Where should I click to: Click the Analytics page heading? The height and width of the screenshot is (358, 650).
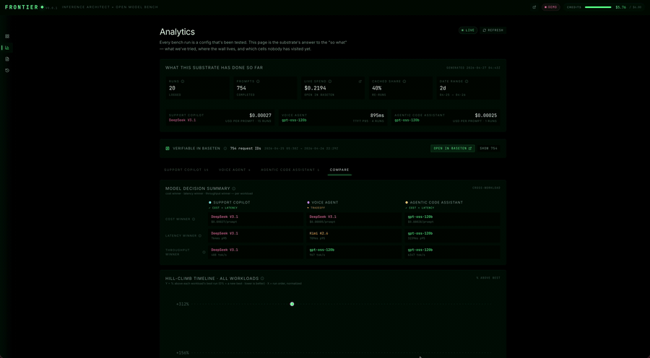pos(177,32)
